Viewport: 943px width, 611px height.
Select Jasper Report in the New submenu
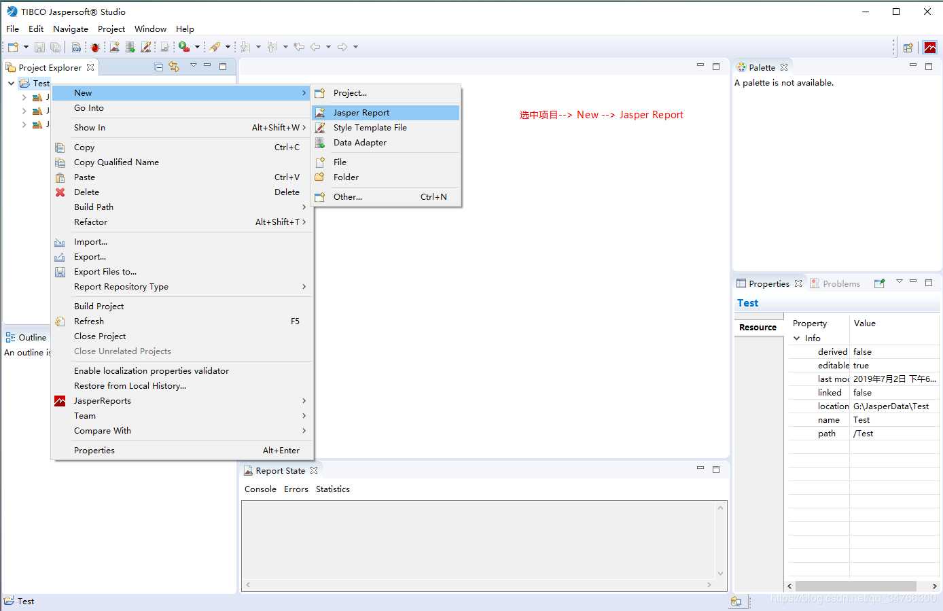pyautogui.click(x=385, y=112)
